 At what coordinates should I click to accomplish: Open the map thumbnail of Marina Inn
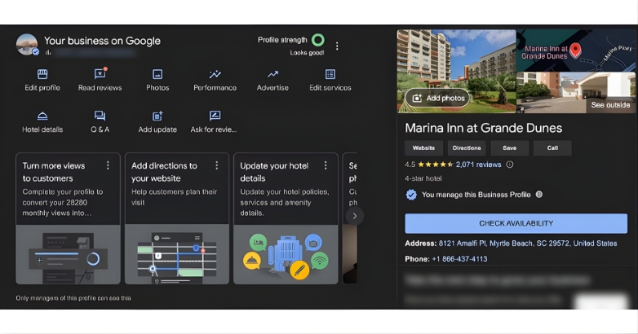(576, 51)
